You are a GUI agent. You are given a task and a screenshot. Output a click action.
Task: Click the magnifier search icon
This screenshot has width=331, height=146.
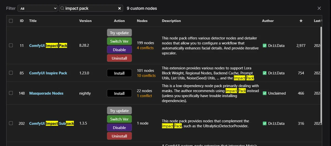(x=62, y=9)
